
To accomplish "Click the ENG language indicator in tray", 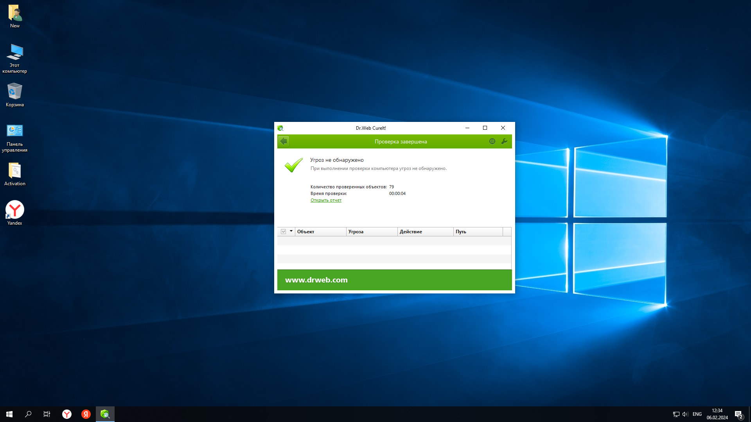I will [697, 414].
